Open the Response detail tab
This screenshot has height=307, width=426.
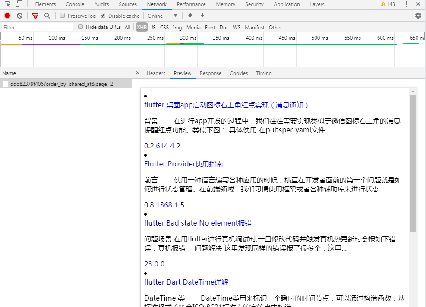click(211, 73)
